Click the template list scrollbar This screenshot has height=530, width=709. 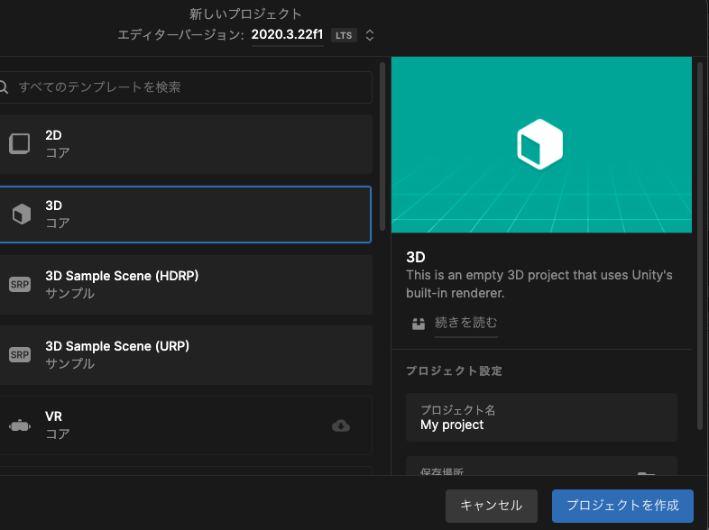coord(382,147)
